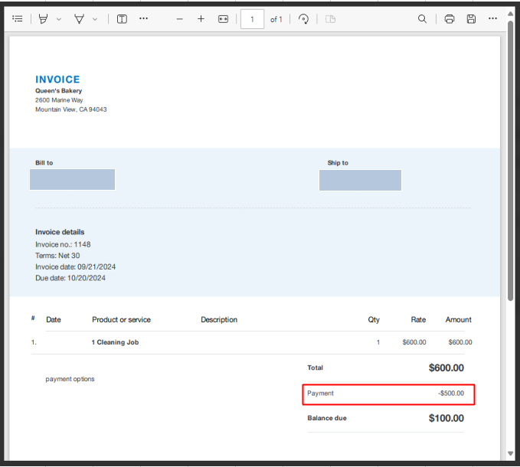Click the Invoice details heading

60,232
